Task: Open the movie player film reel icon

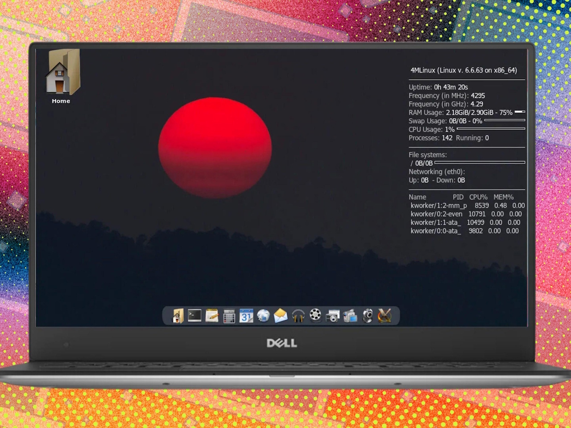Action: (x=315, y=316)
